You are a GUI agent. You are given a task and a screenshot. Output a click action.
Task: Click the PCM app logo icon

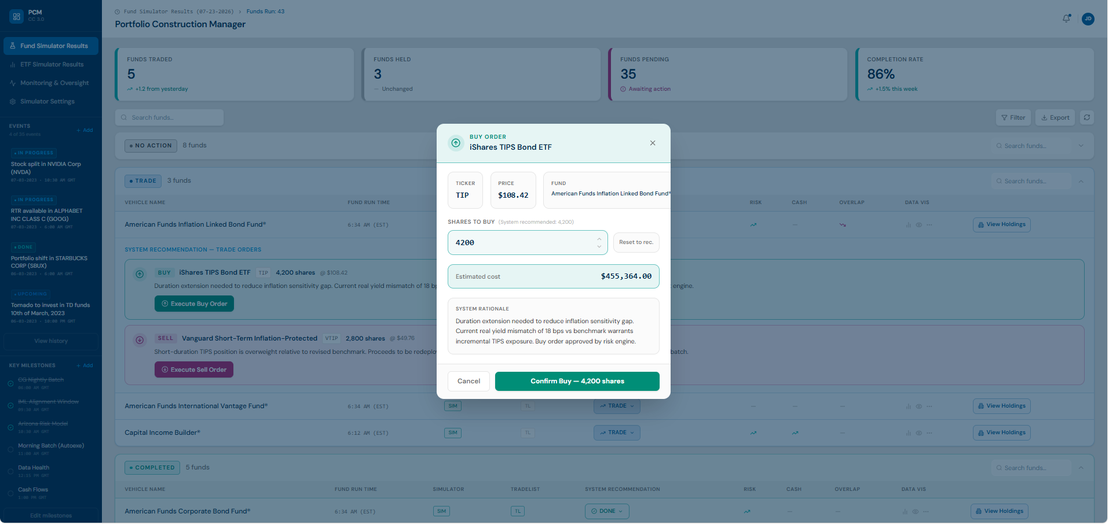17,16
